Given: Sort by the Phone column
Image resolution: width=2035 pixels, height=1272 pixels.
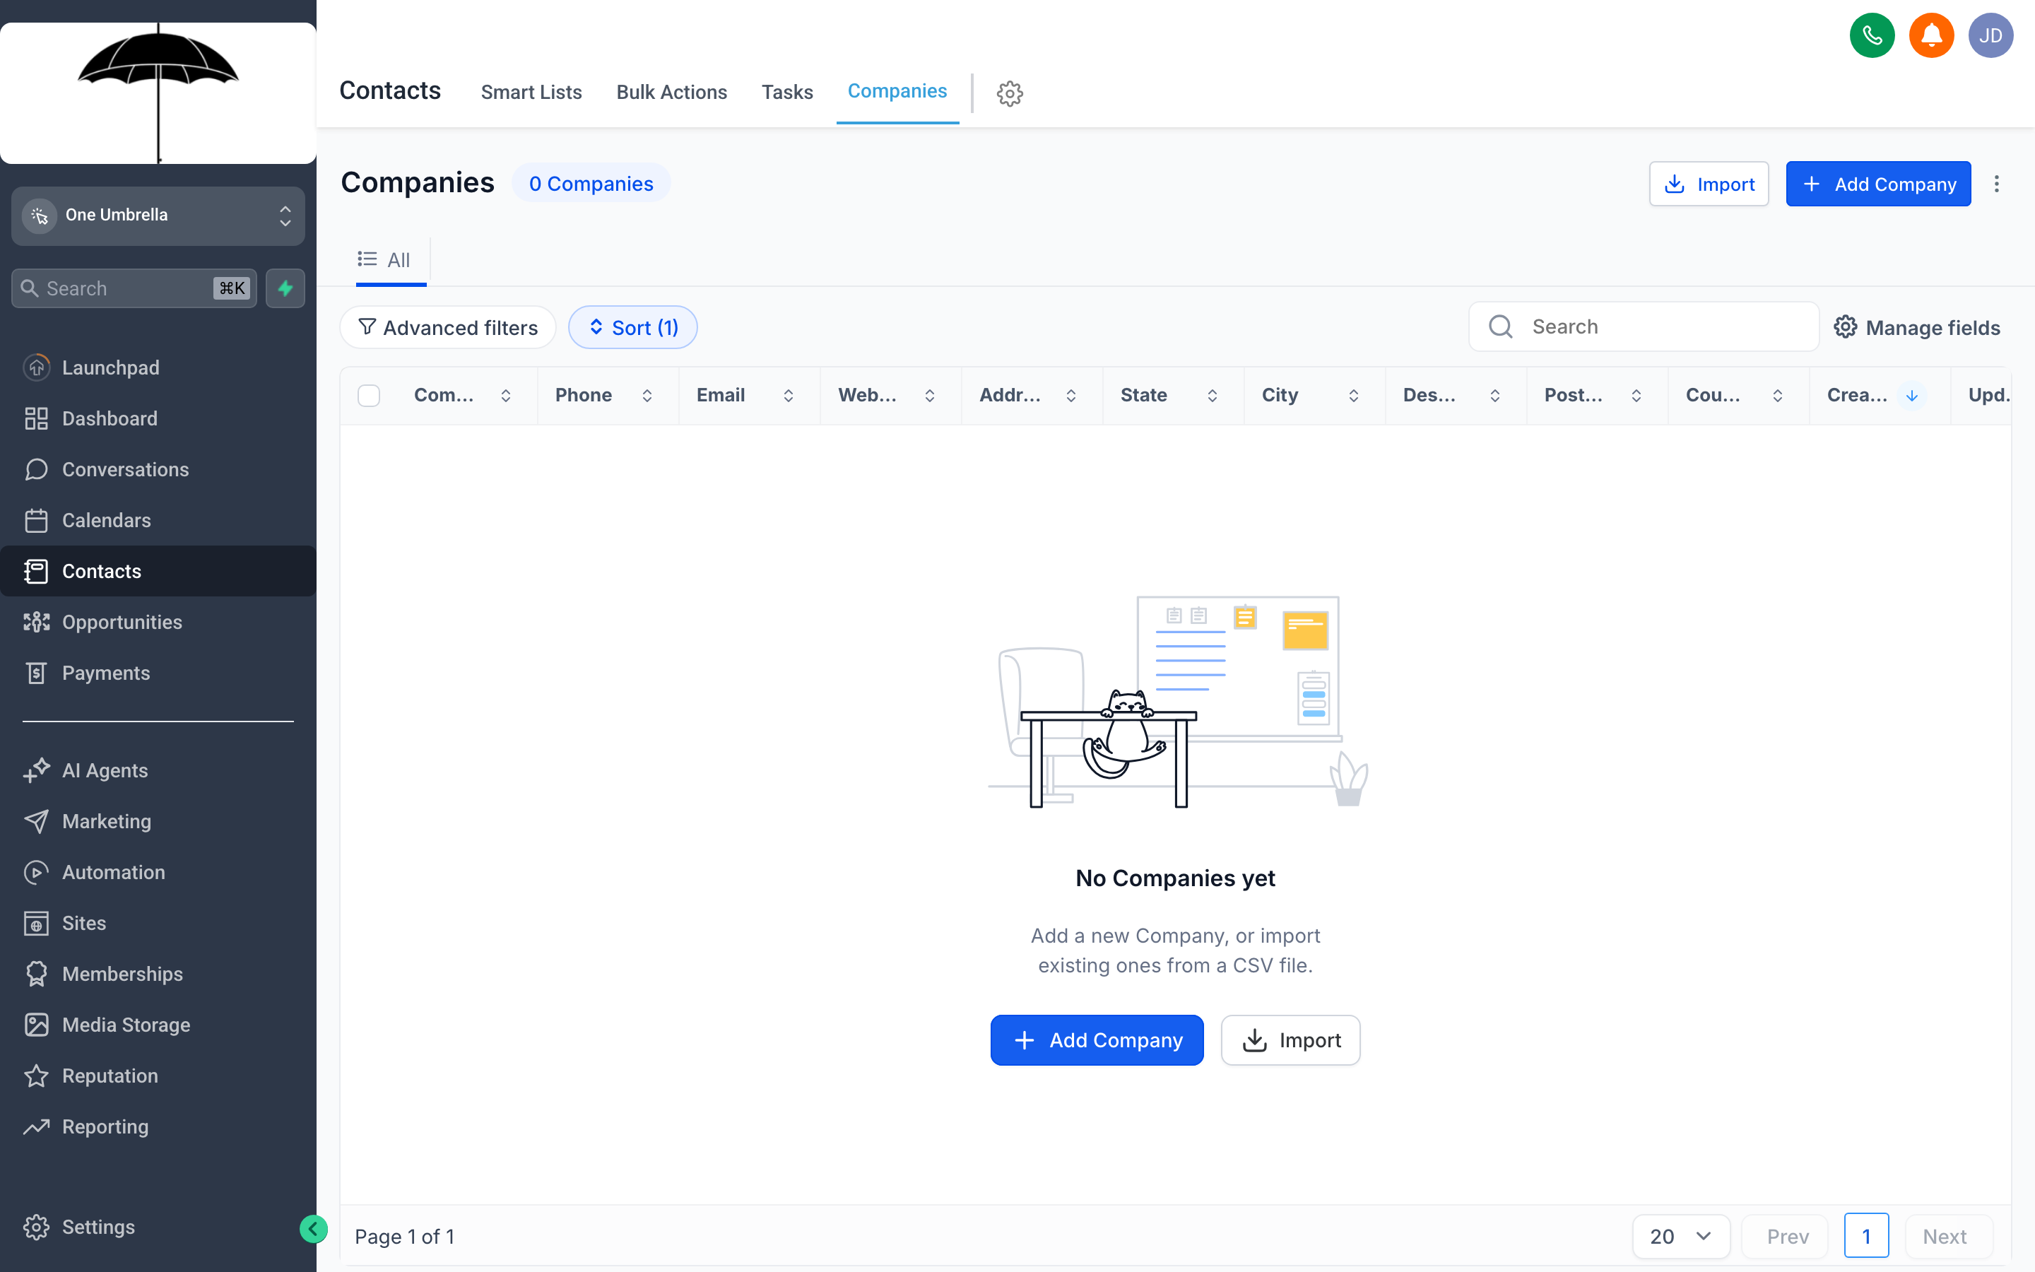Looking at the screenshot, I should (647, 396).
